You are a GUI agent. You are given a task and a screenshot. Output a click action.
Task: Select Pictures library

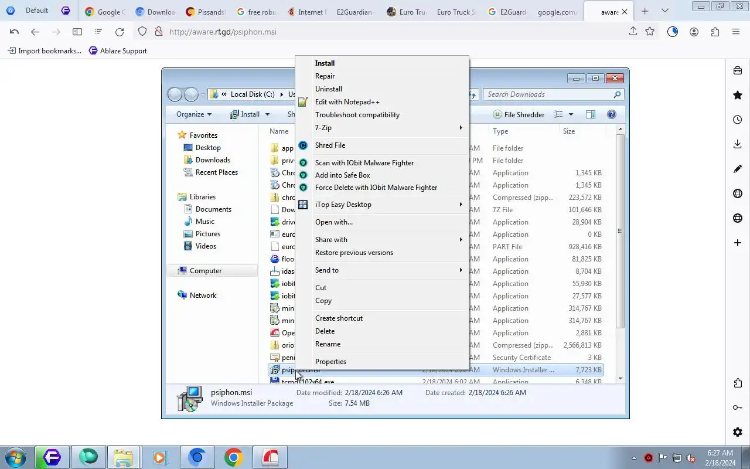pyautogui.click(x=208, y=234)
